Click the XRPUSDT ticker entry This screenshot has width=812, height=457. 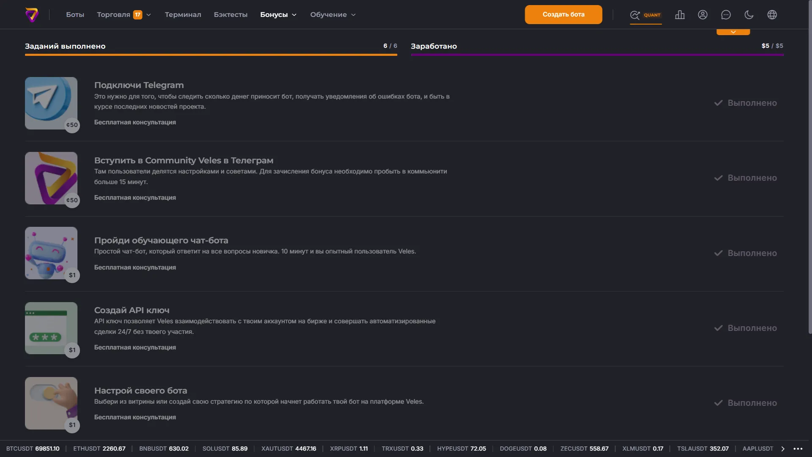[349, 449]
